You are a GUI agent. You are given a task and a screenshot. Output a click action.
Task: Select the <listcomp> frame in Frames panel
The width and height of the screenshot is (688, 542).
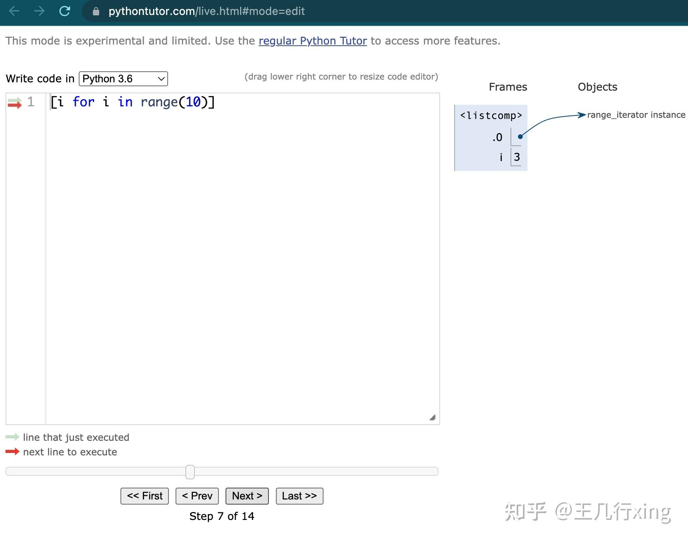click(x=490, y=115)
